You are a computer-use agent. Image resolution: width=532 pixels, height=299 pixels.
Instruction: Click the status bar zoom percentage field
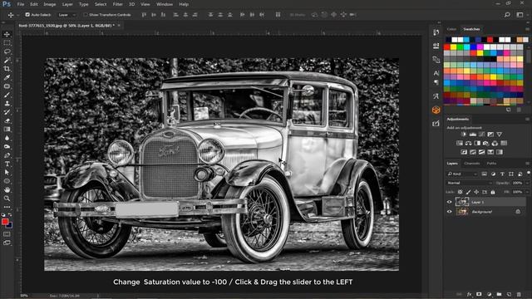[x=24, y=296]
